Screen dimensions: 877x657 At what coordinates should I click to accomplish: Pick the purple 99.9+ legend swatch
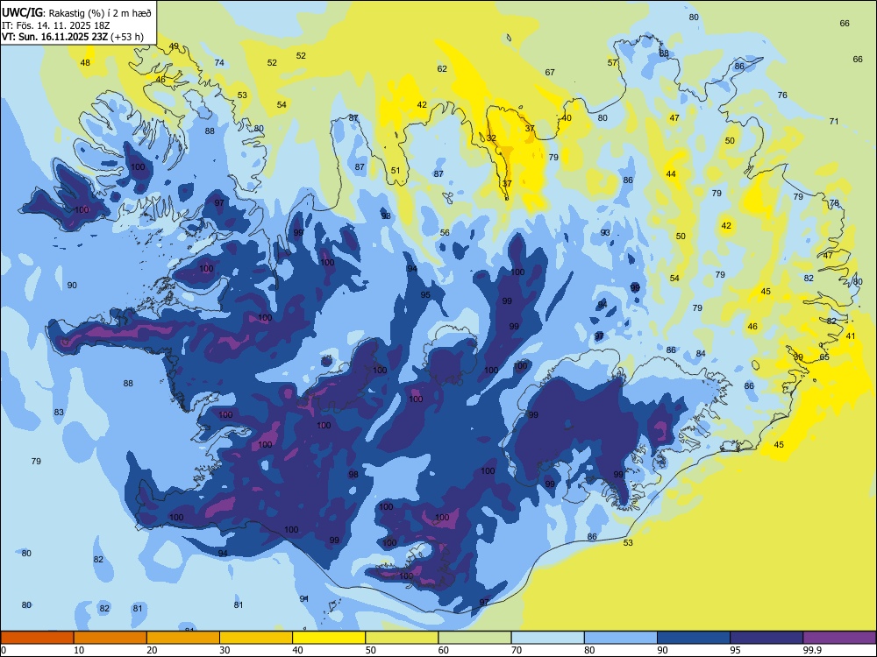839,638
